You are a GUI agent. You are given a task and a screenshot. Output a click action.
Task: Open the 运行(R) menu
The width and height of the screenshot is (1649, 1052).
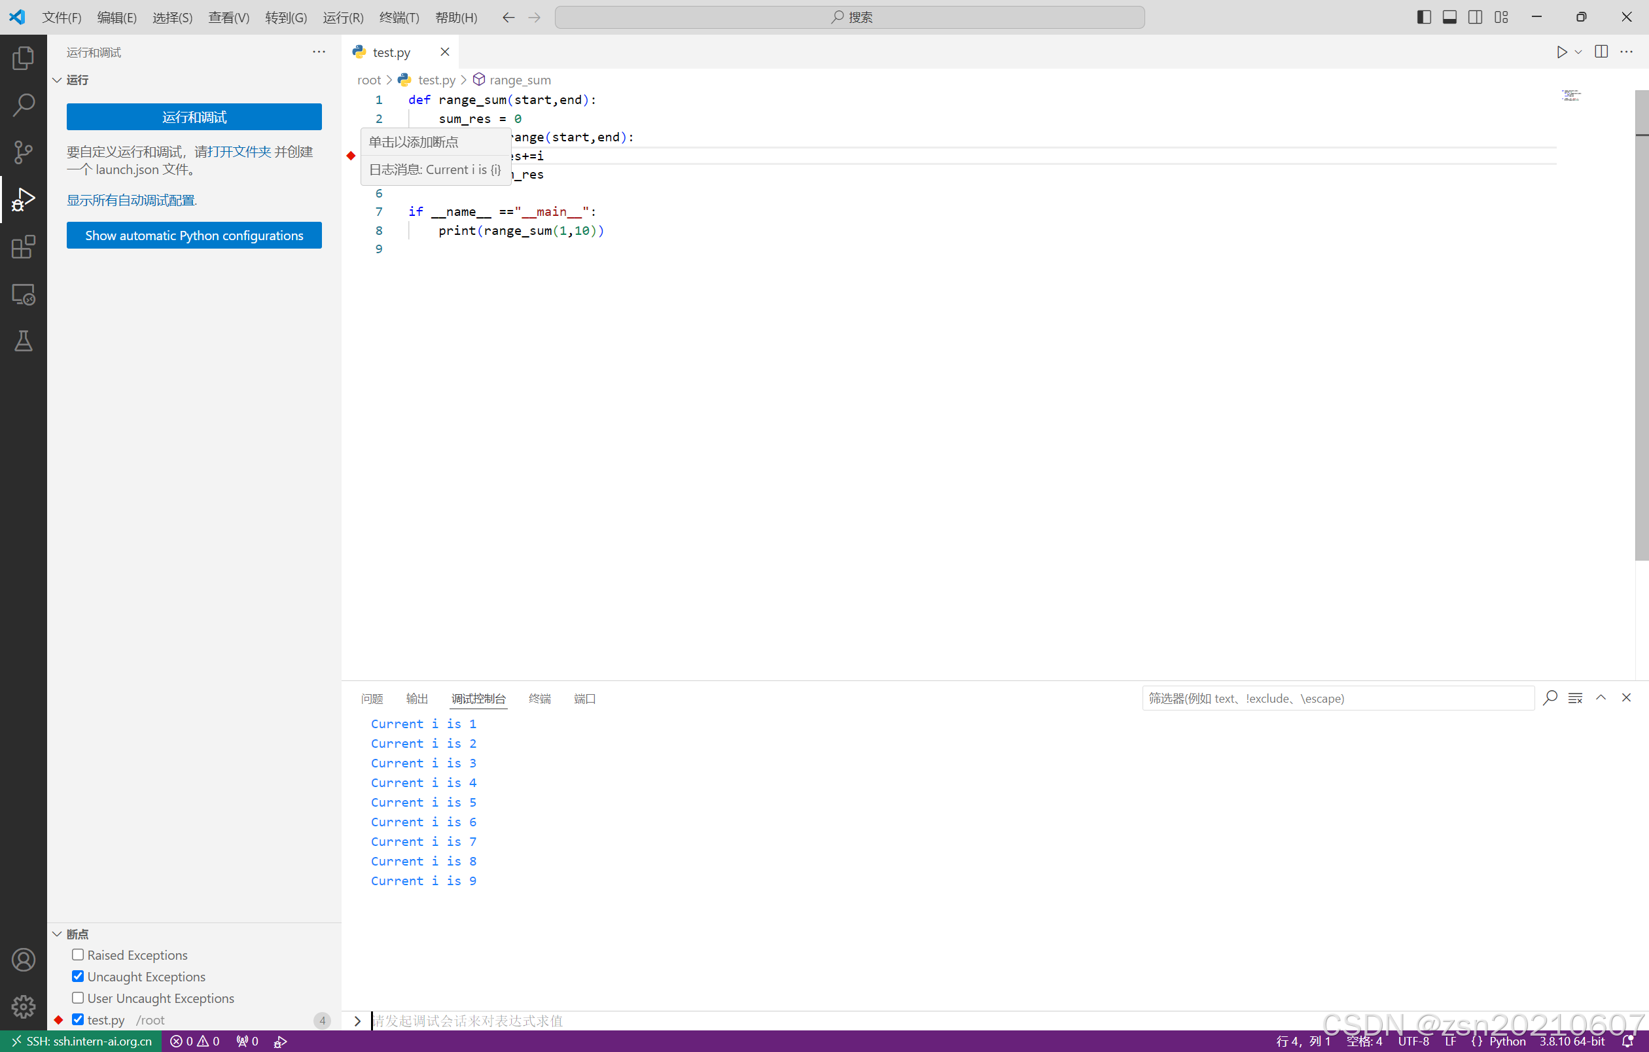342,17
